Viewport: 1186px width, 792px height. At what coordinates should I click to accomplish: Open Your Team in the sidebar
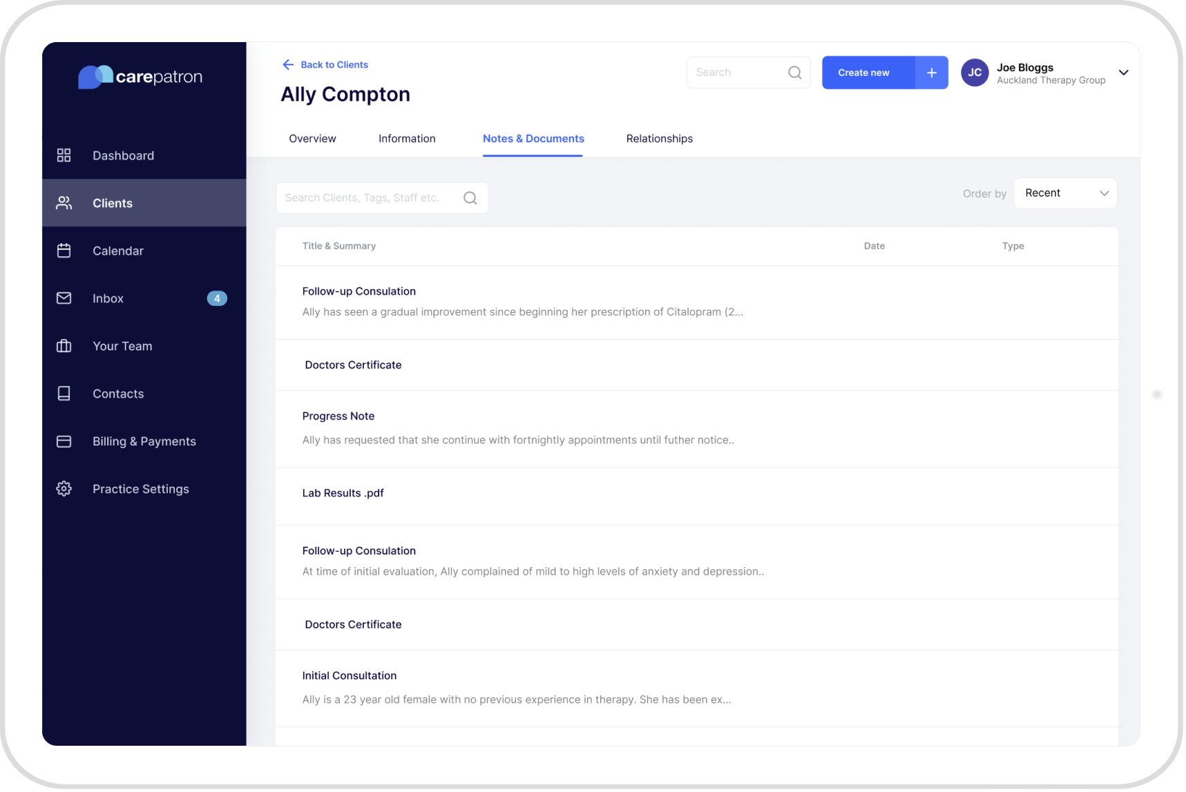click(144, 346)
